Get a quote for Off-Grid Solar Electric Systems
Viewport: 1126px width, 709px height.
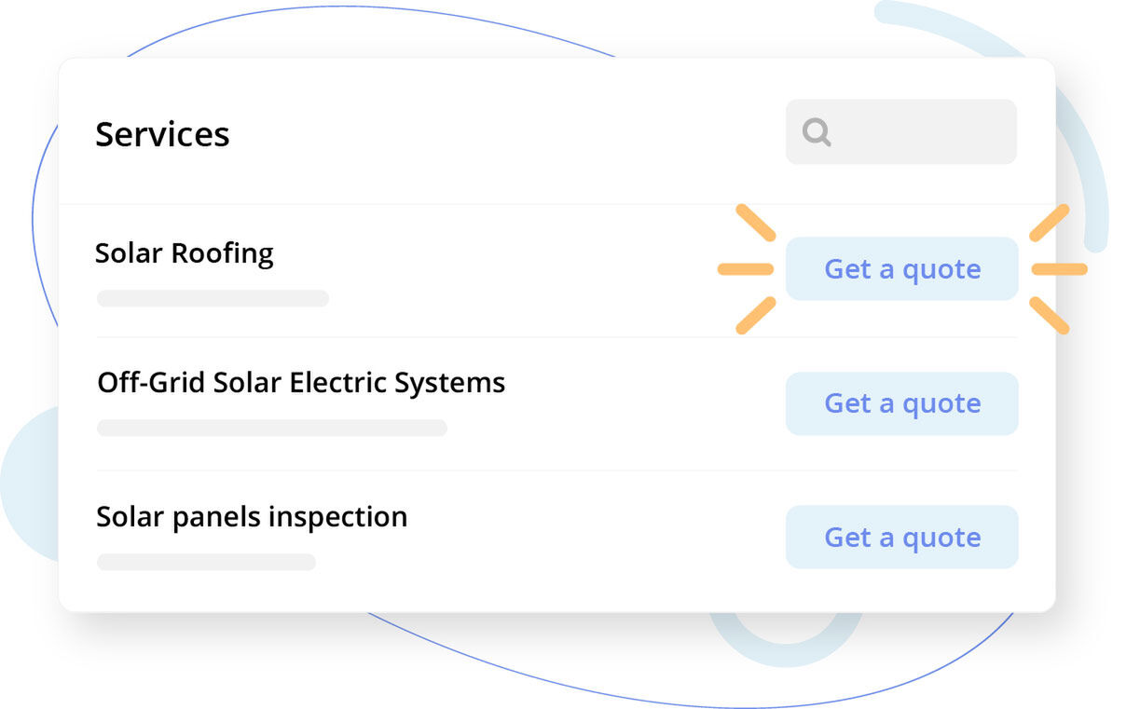901,403
